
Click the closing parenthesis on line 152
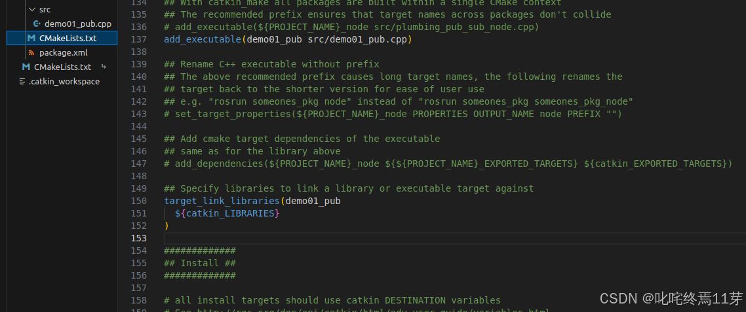pos(167,226)
